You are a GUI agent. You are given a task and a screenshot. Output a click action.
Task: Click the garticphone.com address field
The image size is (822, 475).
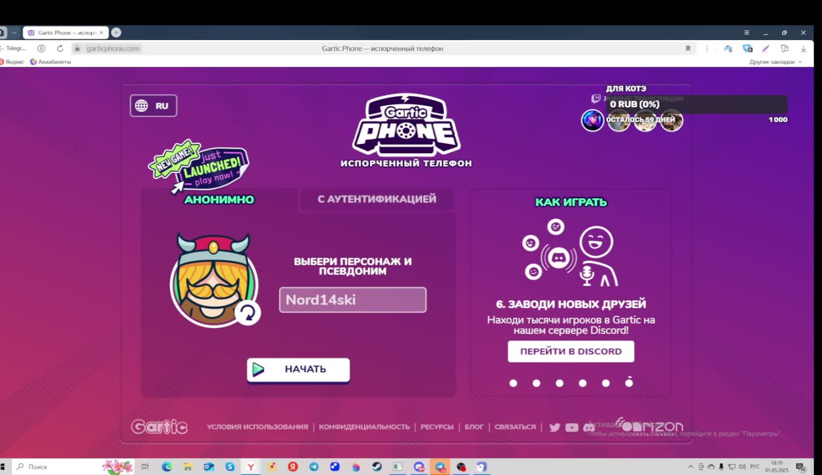(x=112, y=48)
